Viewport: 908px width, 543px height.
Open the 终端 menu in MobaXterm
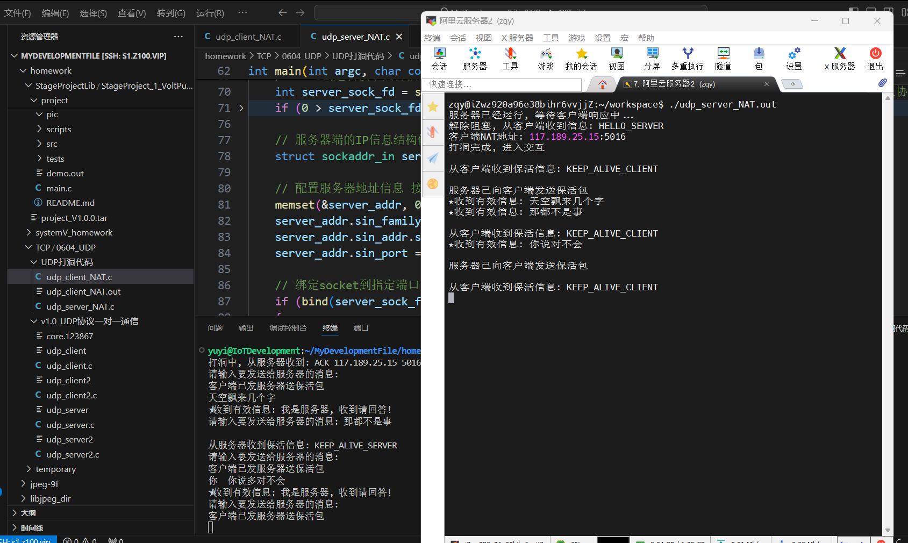click(432, 38)
